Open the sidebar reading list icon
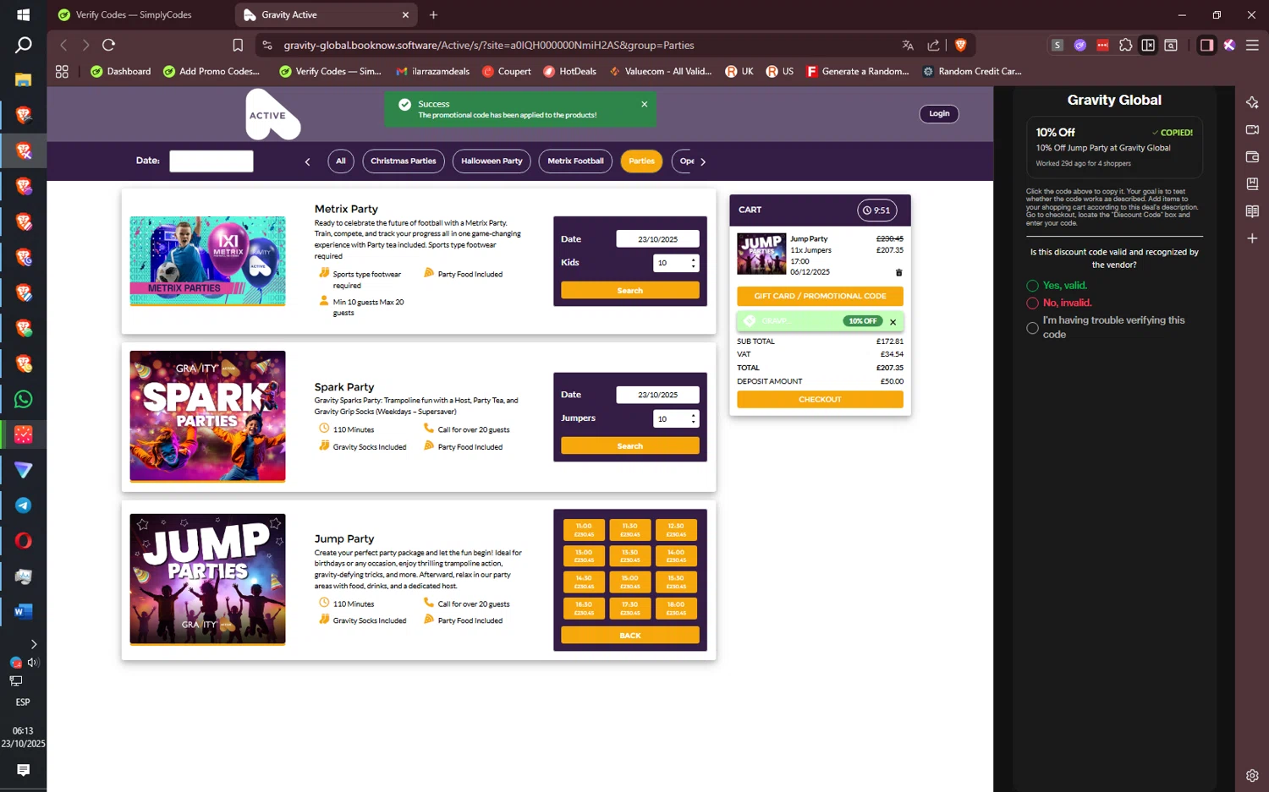Viewport: 1269px width, 792px height. tap(1252, 211)
